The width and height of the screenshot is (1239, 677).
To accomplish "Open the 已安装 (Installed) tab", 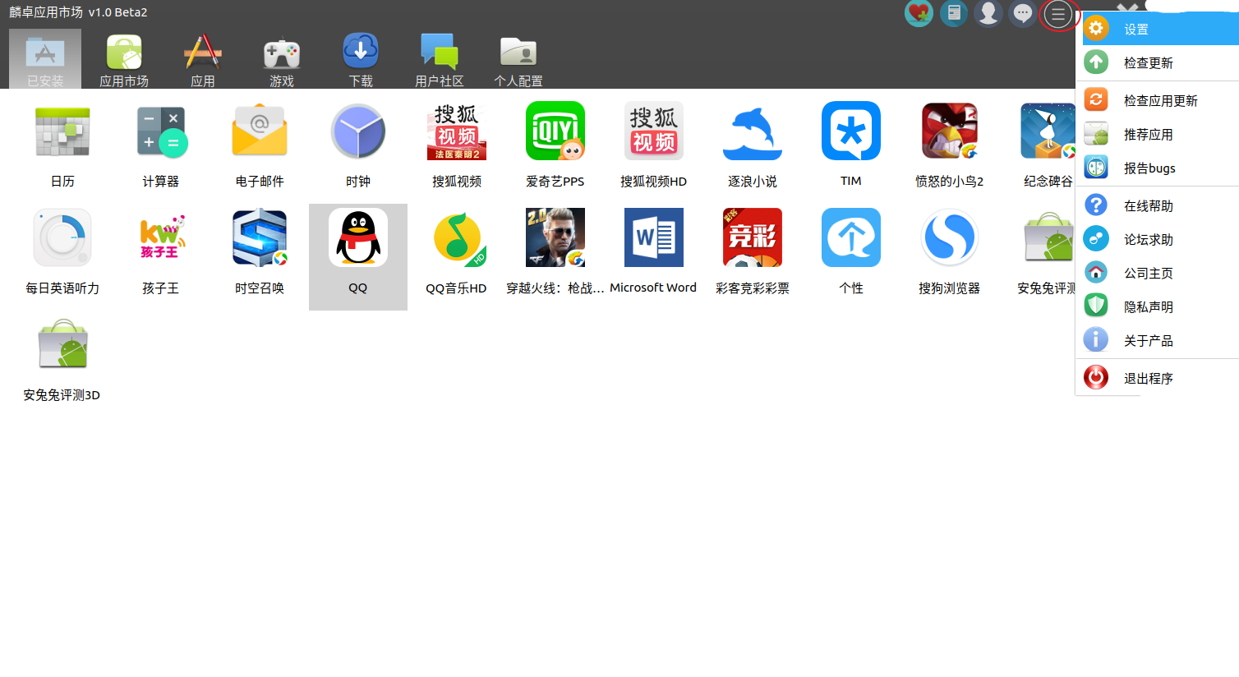I will (45, 58).
